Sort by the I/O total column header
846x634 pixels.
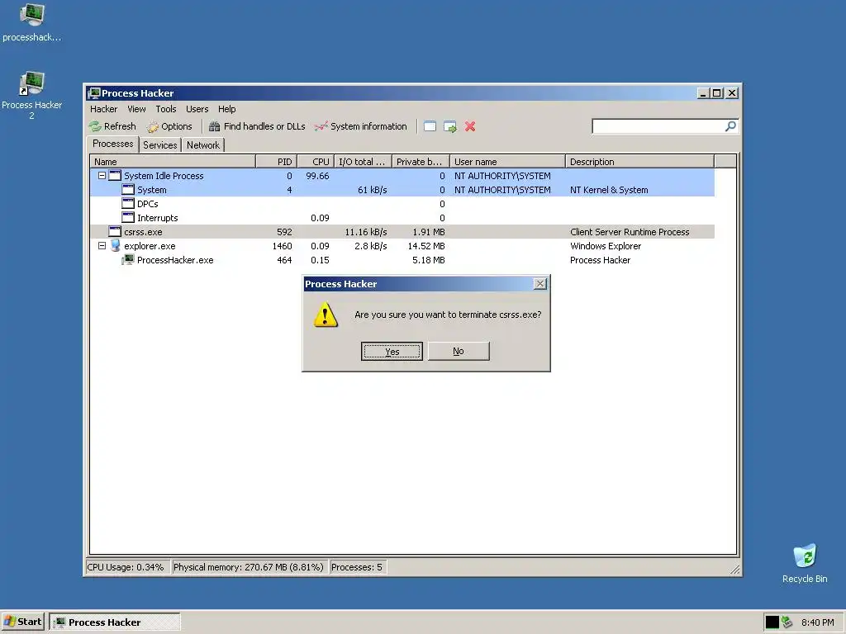(363, 162)
